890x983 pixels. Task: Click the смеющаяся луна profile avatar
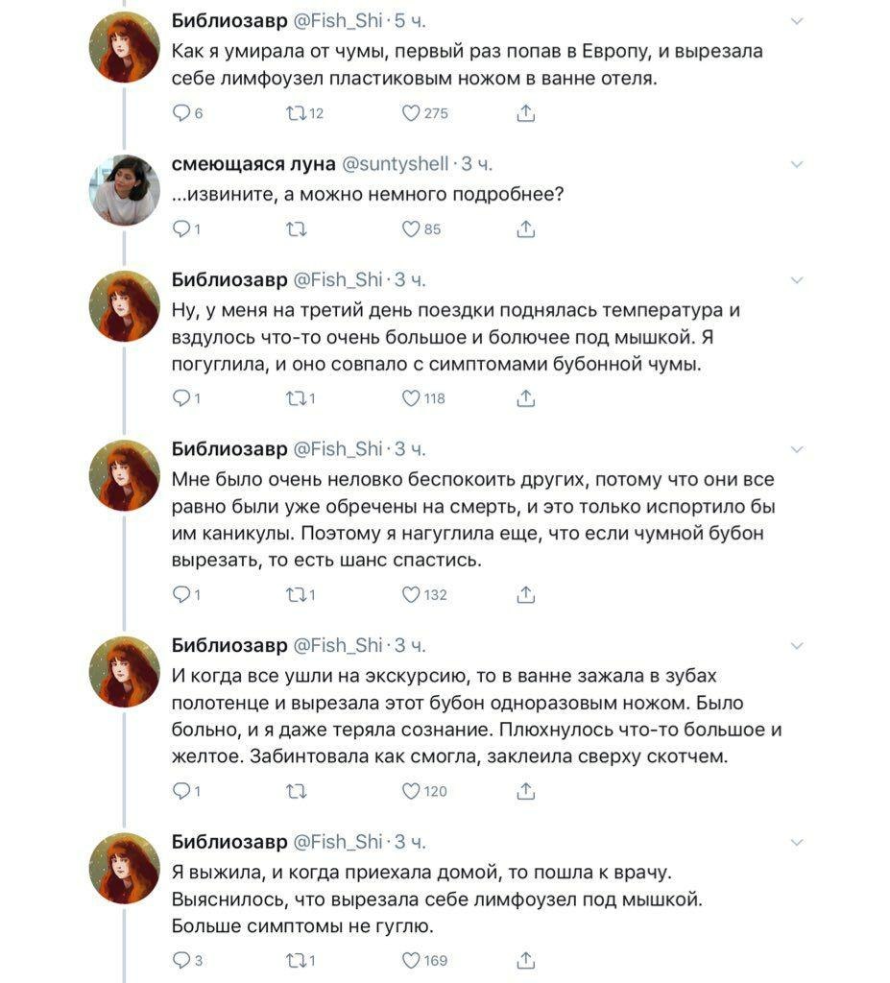[x=124, y=189]
